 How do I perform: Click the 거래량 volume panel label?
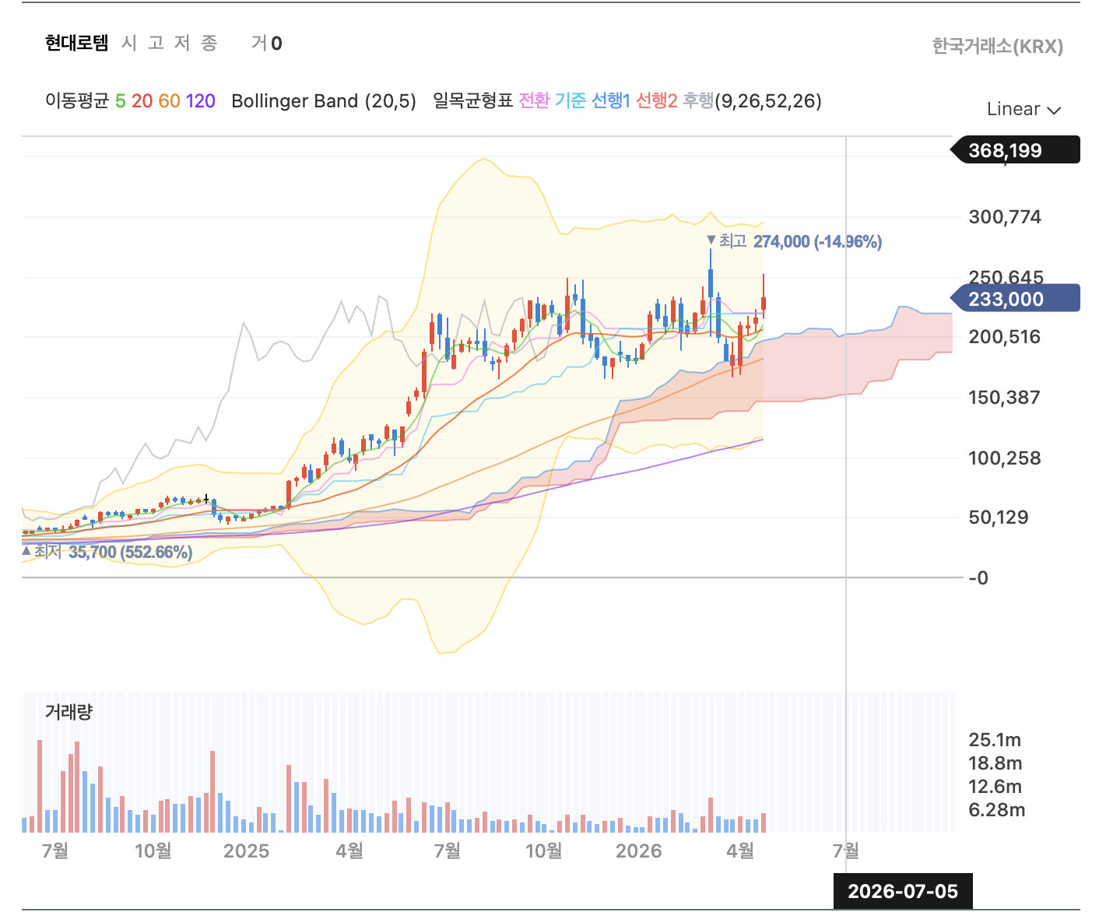coord(68,711)
